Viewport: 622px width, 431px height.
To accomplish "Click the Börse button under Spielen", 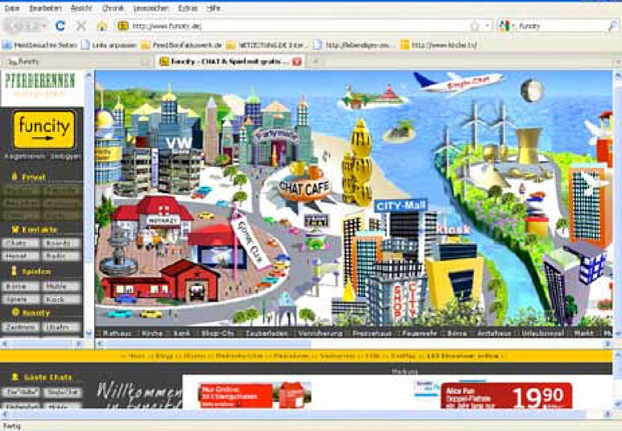I will (x=20, y=287).
